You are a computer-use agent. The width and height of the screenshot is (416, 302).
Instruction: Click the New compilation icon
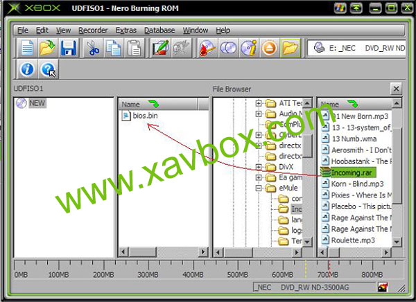pyautogui.click(x=26, y=48)
